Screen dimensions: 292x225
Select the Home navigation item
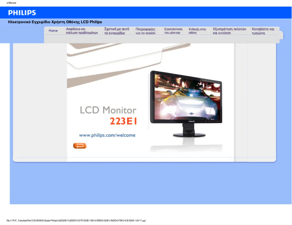53,30
